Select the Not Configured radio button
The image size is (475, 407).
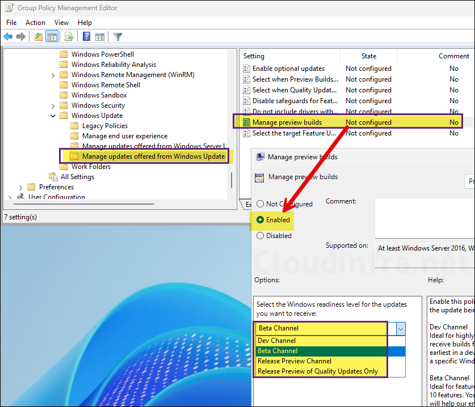pos(260,204)
